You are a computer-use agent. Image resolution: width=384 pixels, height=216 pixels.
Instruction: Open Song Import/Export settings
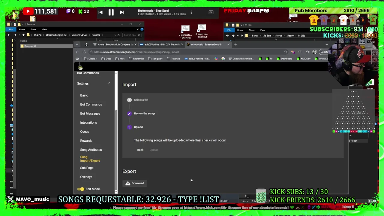click(x=90, y=159)
